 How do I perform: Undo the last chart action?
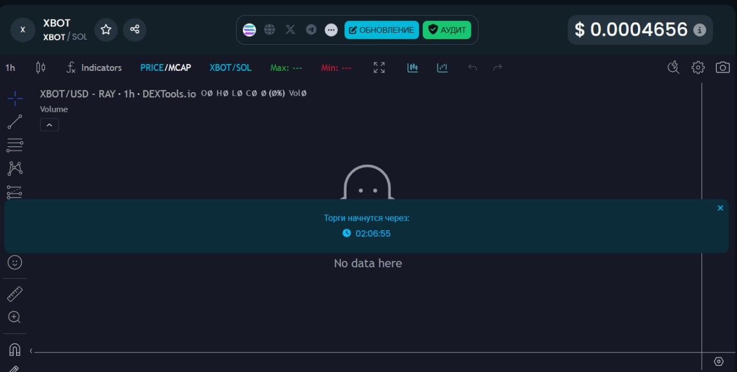(473, 67)
